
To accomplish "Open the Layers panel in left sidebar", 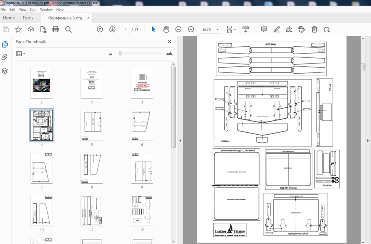I will pos(5,71).
